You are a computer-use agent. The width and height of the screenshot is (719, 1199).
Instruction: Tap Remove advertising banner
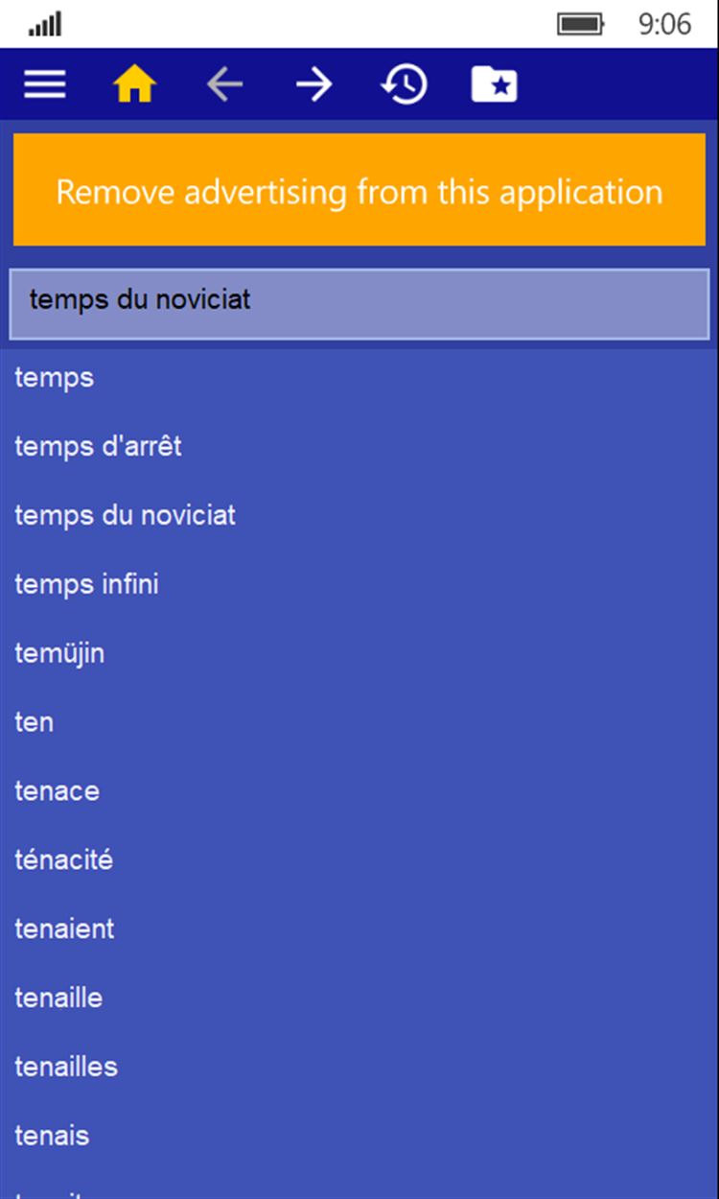(359, 191)
